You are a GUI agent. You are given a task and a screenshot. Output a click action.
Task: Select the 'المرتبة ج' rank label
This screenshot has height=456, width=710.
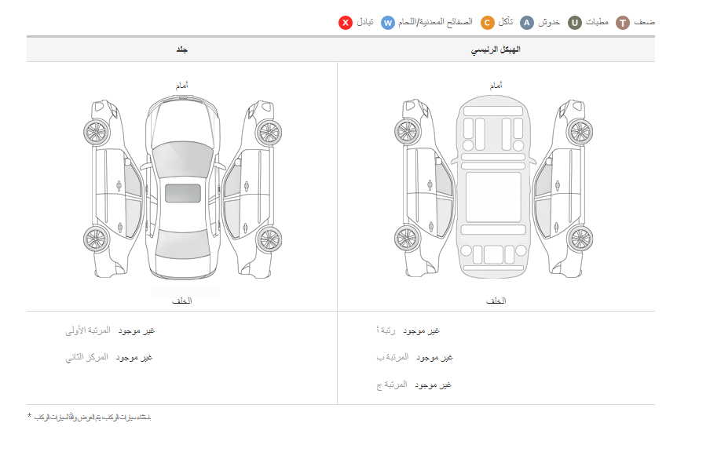[392, 385]
